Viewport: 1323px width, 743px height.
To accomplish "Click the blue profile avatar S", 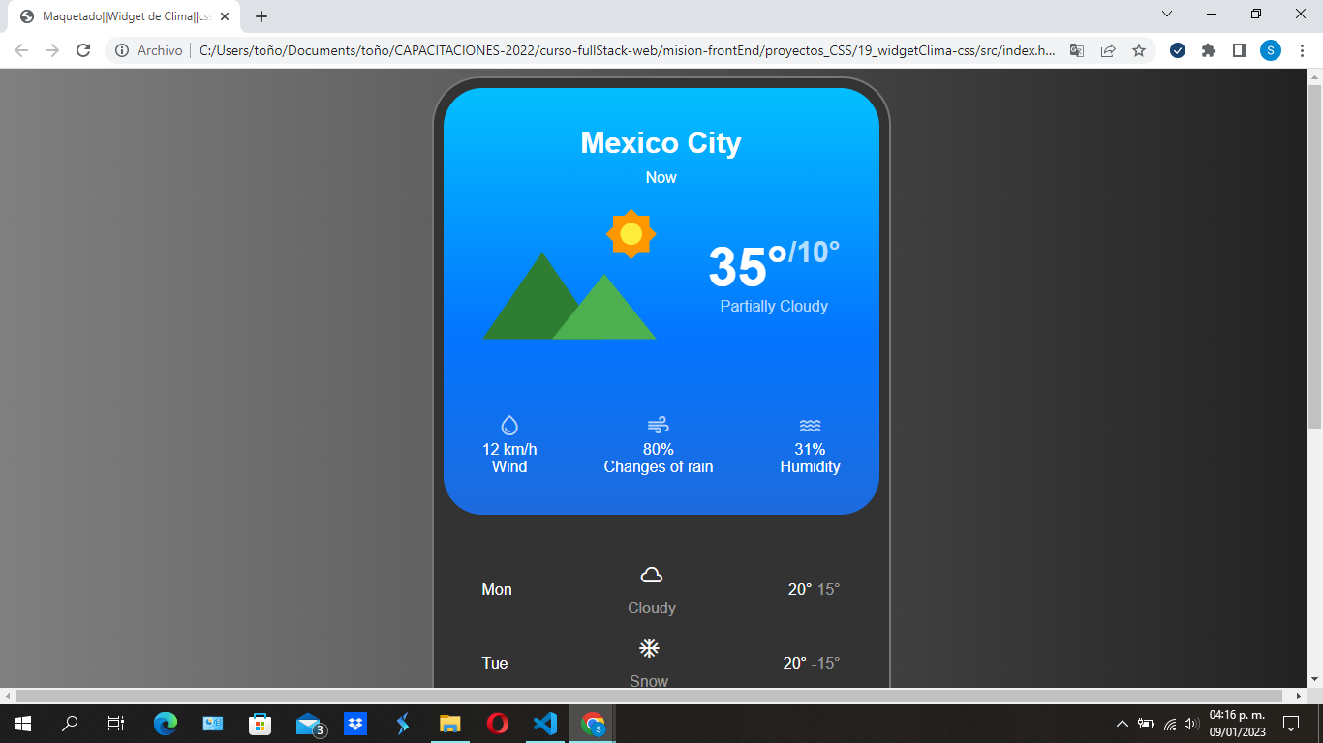I will coord(1270,50).
